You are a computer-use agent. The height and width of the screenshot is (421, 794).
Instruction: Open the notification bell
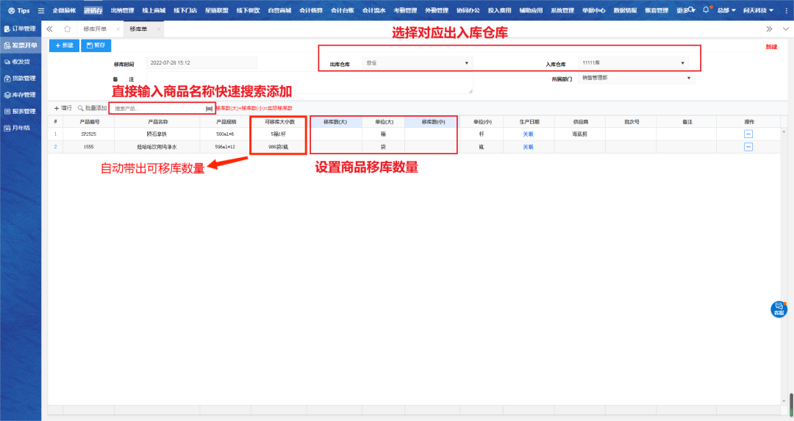[x=706, y=10]
